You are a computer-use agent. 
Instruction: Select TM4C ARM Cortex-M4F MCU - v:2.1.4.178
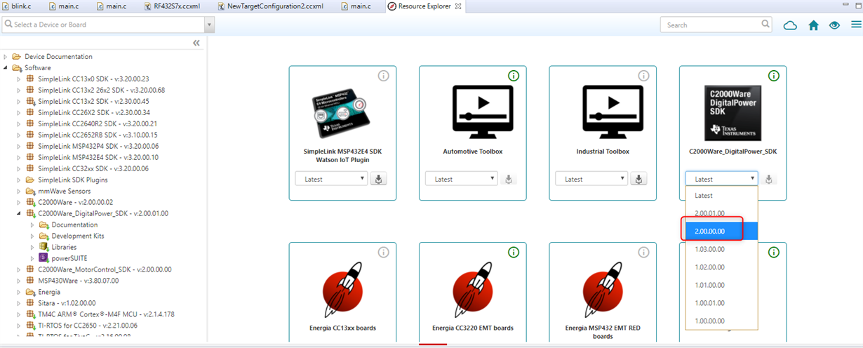click(x=106, y=314)
